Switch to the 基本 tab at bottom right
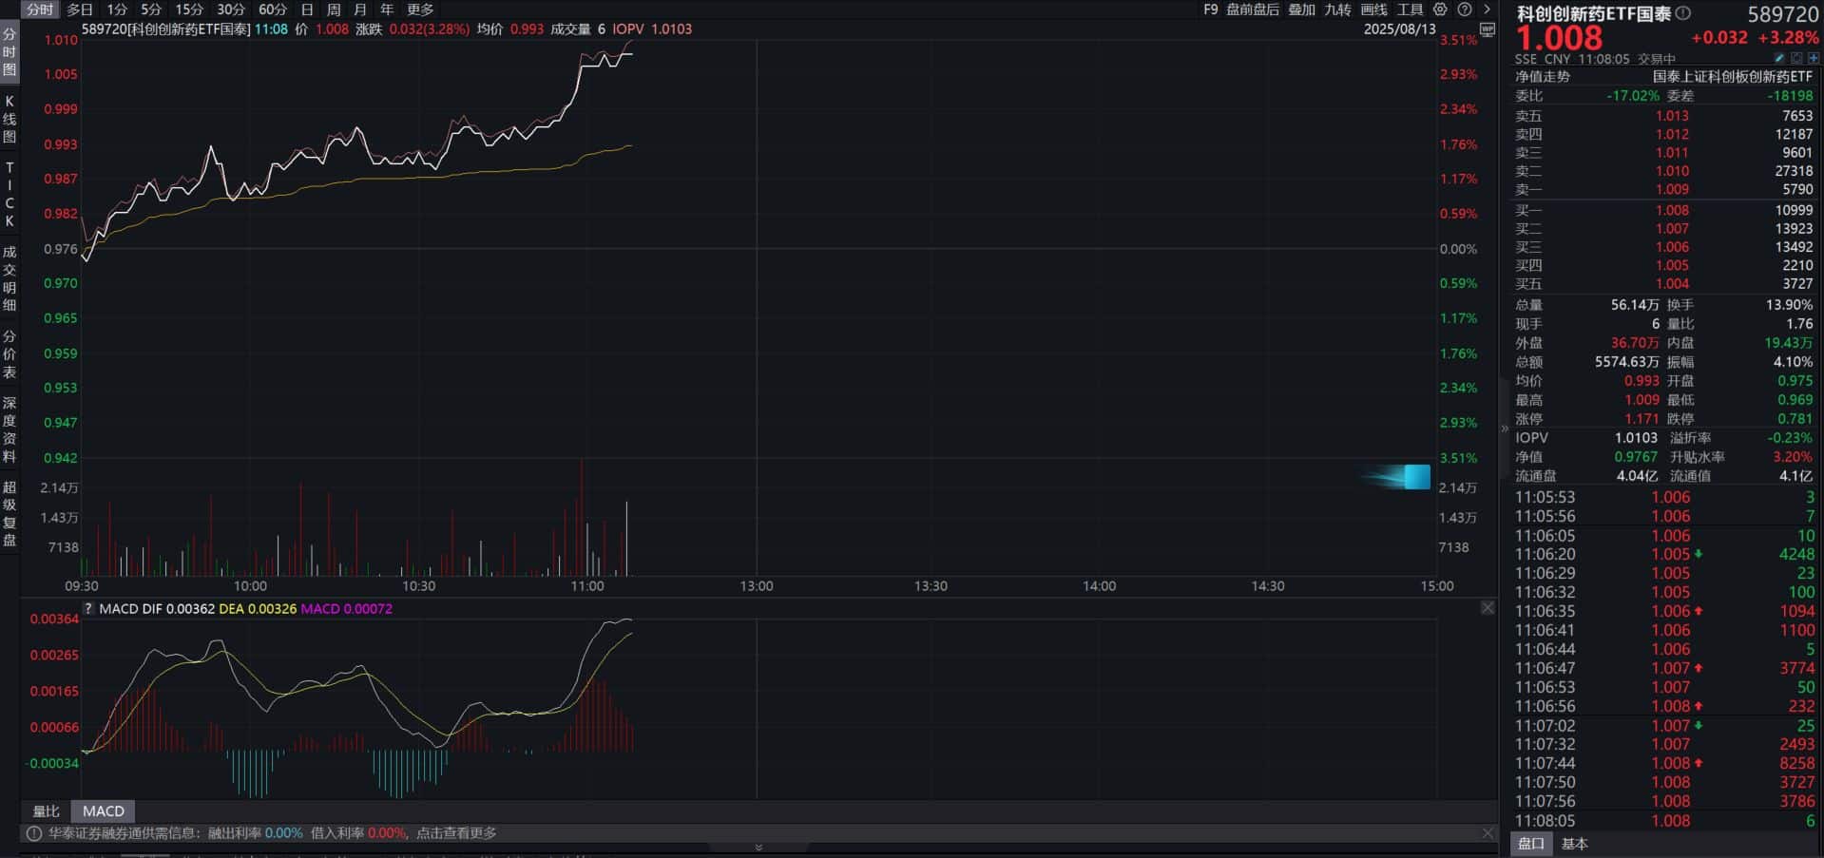The height and width of the screenshot is (858, 1824). point(1575,843)
